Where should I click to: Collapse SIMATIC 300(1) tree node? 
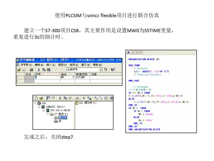[x=39, y=107]
